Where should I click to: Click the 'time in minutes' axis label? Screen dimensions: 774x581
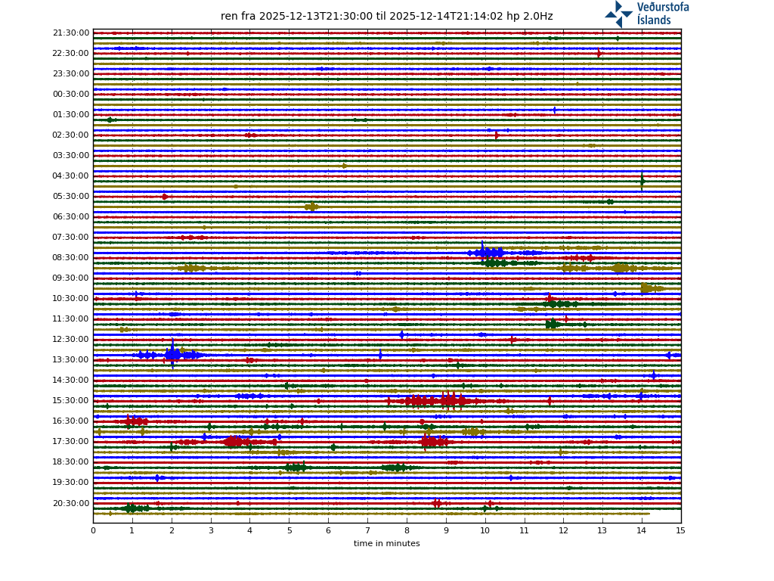click(386, 543)
